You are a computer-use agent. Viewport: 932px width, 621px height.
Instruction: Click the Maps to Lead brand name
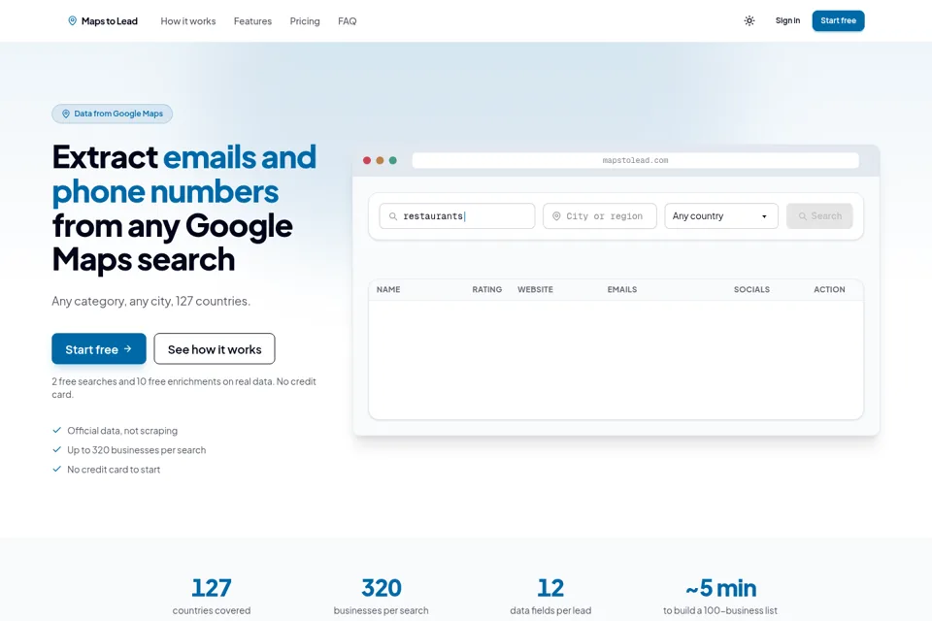[110, 20]
